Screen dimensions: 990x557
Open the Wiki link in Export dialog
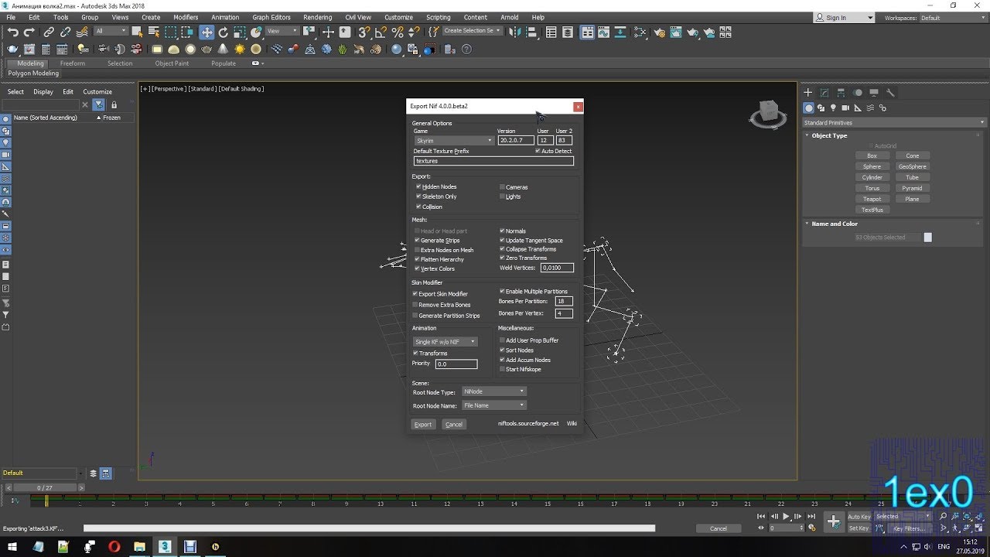(572, 423)
